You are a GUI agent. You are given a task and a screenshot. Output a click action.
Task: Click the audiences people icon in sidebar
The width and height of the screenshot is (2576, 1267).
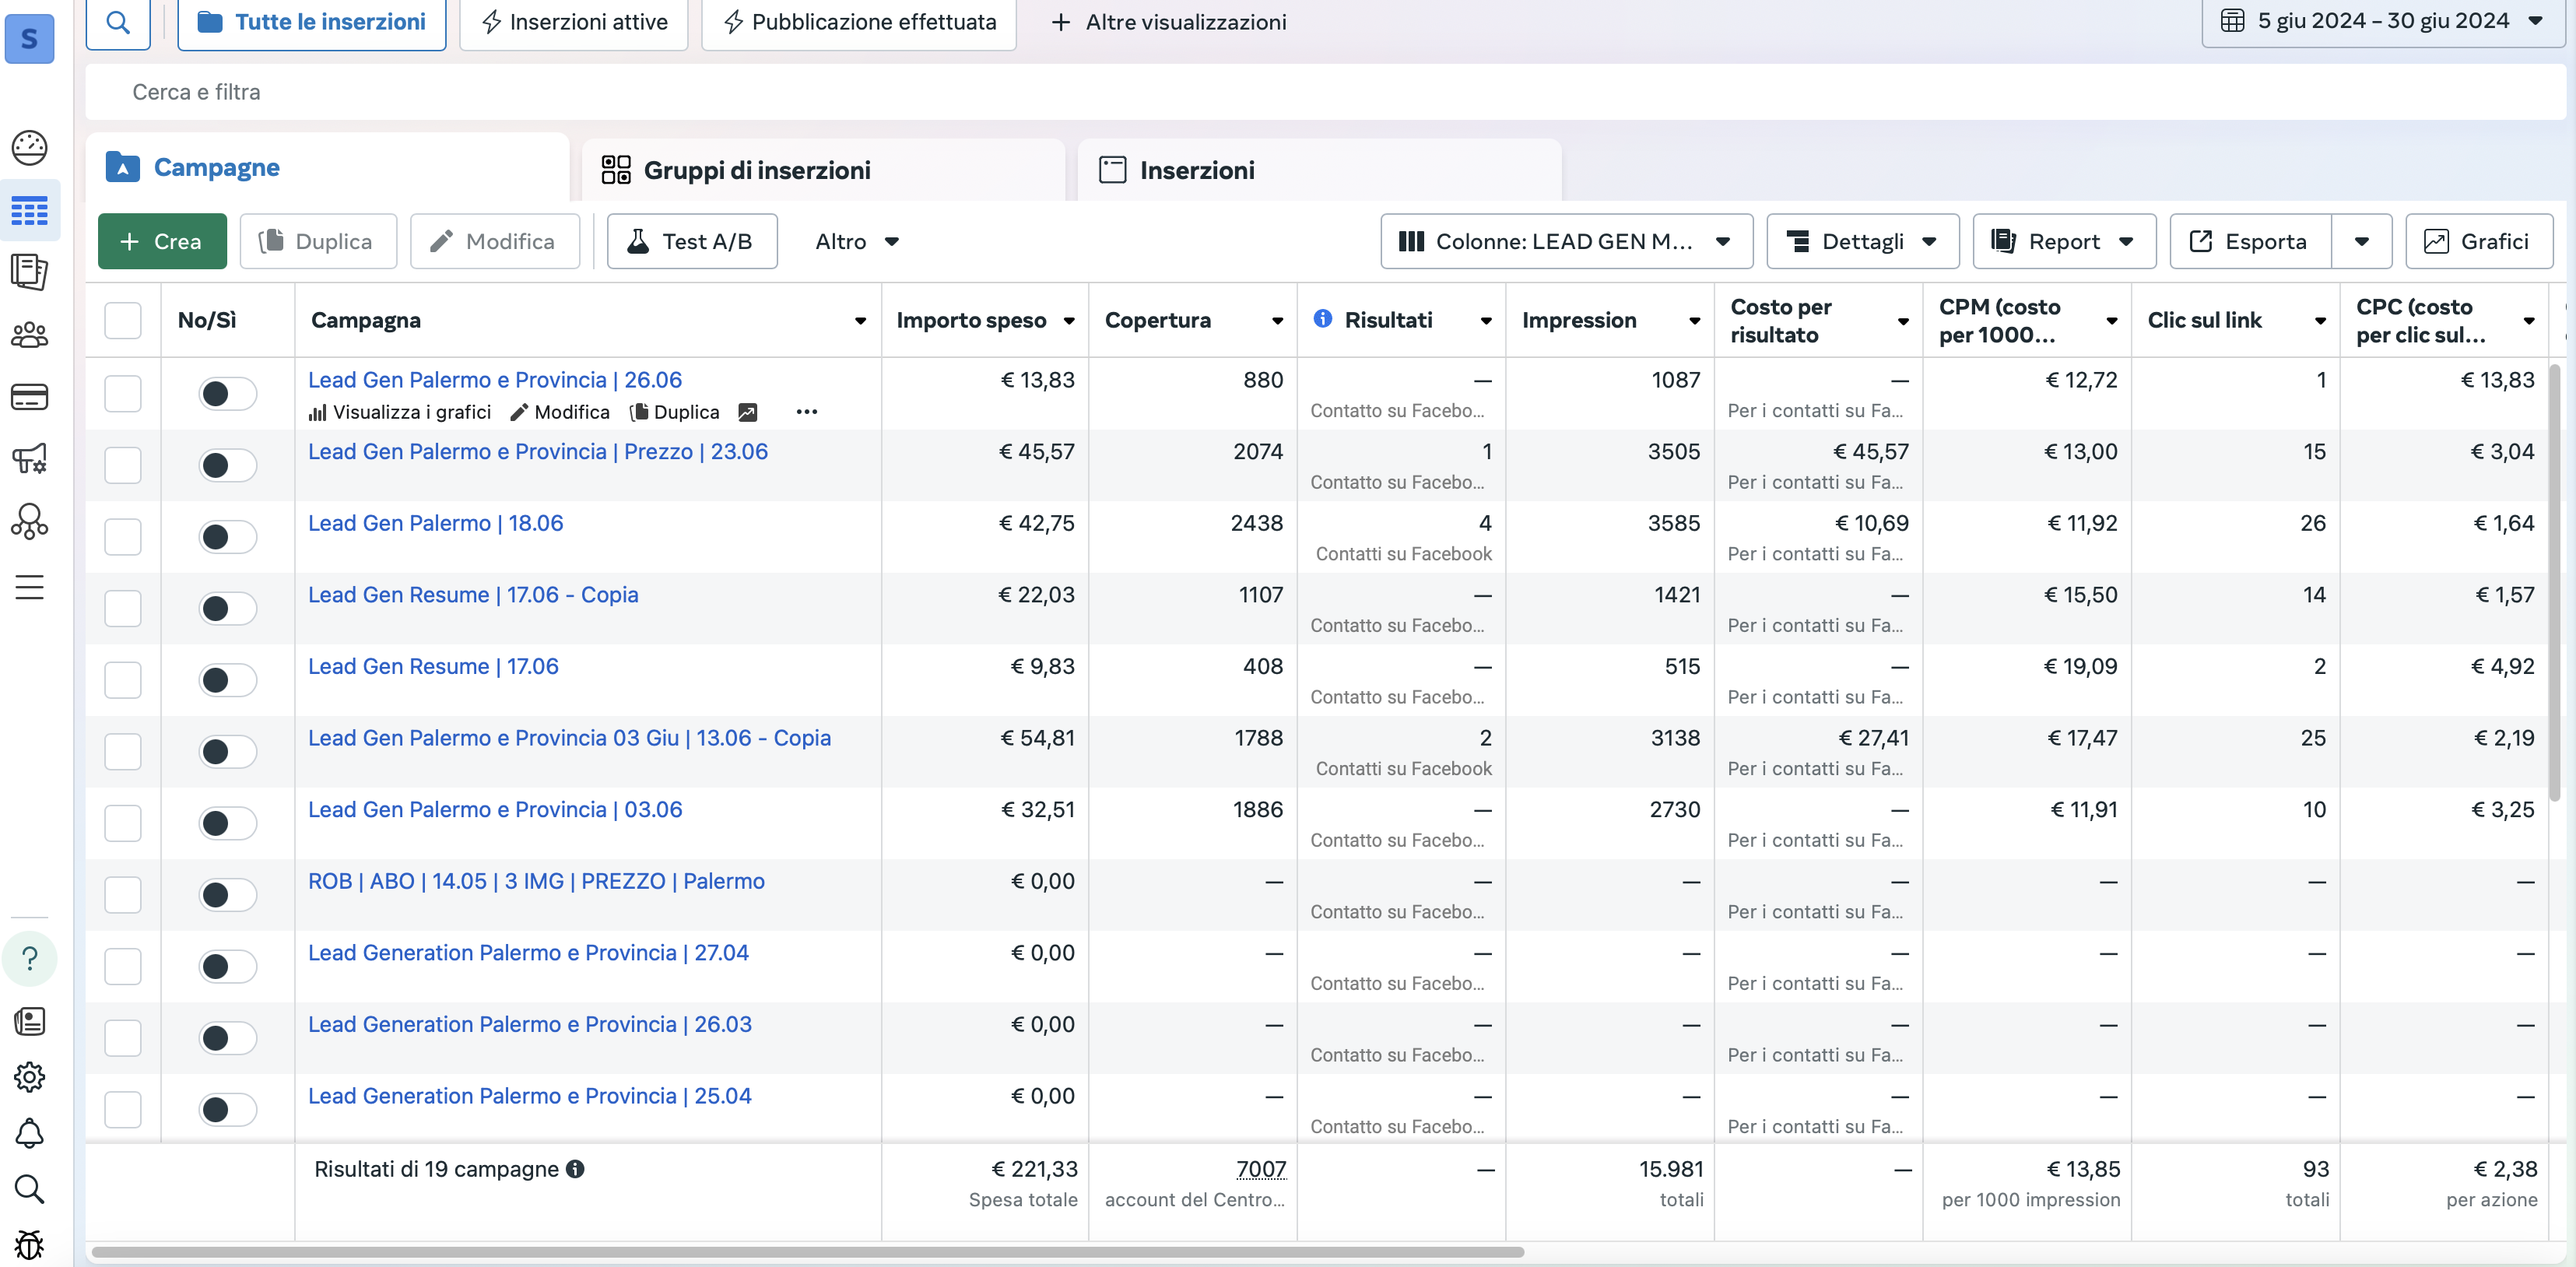(x=29, y=334)
